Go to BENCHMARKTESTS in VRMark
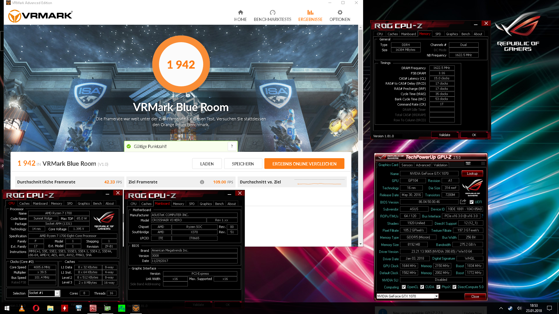The width and height of the screenshot is (559, 314). coord(273,16)
